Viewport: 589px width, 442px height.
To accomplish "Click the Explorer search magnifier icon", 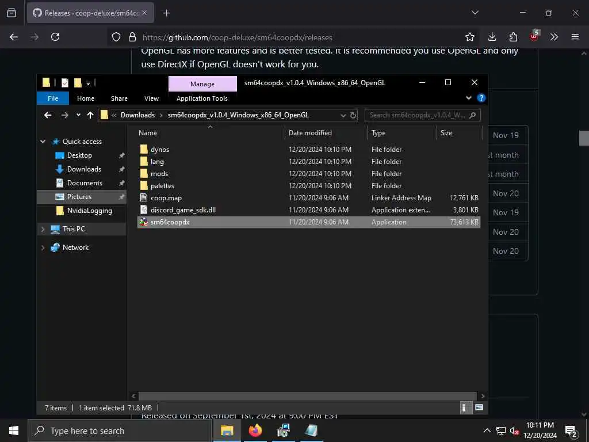I will point(473,115).
